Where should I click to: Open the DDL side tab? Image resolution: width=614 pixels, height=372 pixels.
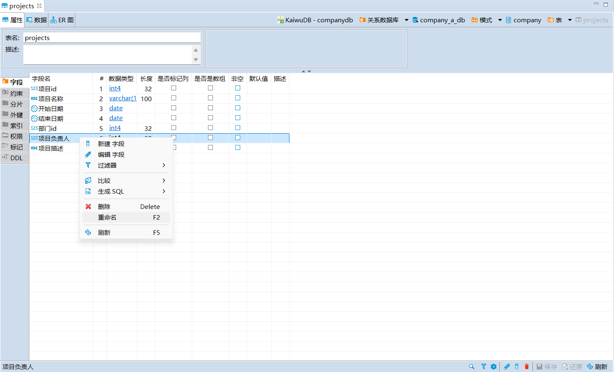(15, 158)
